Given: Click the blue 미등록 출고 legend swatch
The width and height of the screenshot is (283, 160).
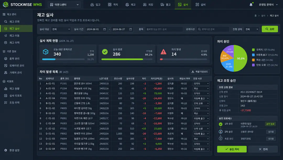Looking at the screenshot, I should click(253, 55).
